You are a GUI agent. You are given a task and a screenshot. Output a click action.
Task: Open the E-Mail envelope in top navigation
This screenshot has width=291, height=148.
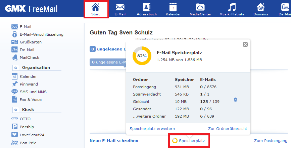pos(120,7)
